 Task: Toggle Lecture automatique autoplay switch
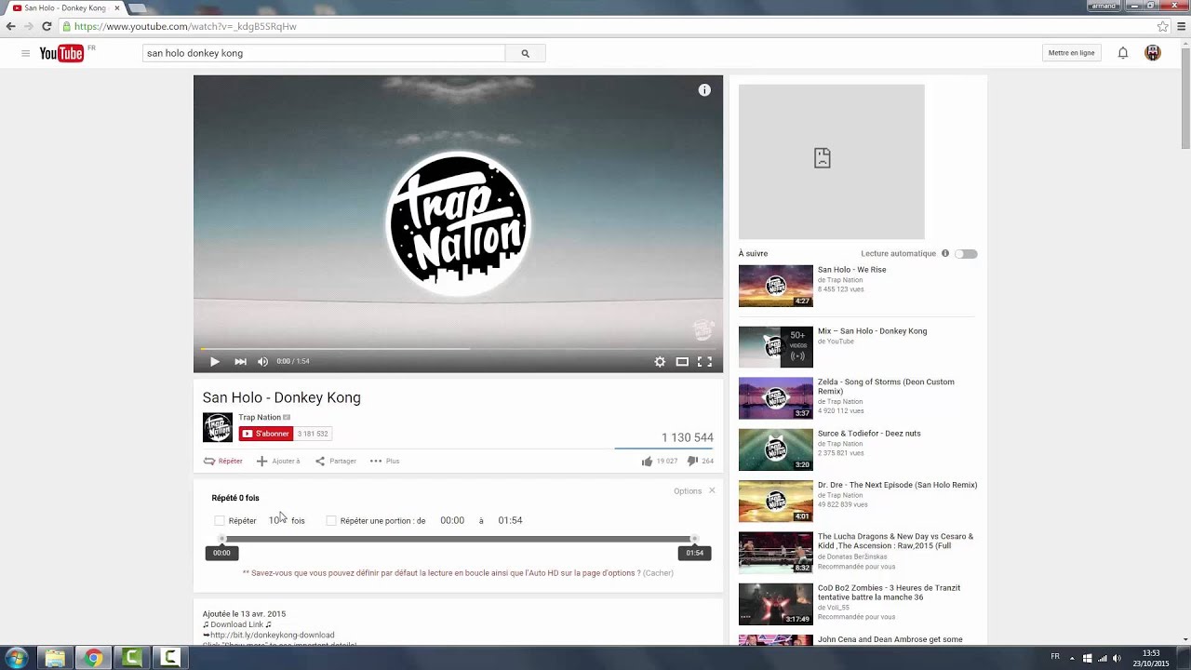(966, 254)
